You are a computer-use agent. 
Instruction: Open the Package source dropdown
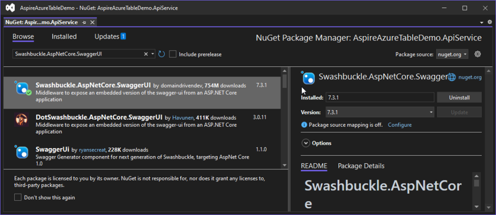tap(453, 54)
